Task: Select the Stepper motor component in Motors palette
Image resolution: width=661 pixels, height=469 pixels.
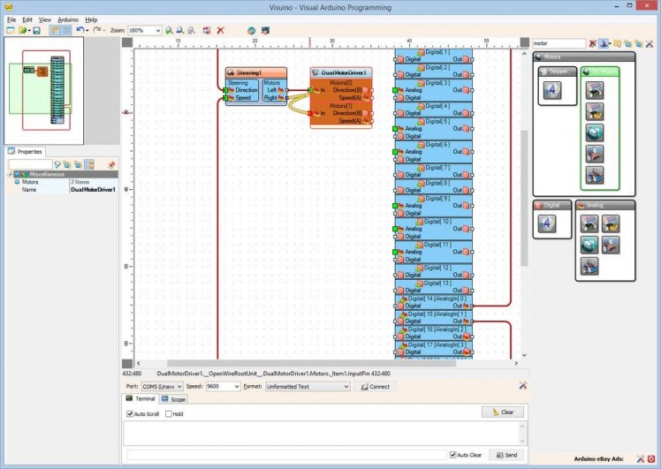Action: pyautogui.click(x=552, y=89)
